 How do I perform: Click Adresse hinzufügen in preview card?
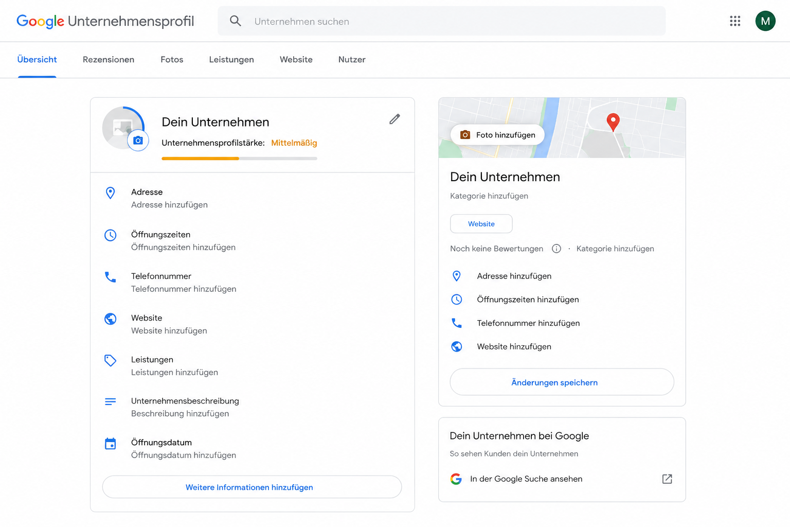pos(514,276)
